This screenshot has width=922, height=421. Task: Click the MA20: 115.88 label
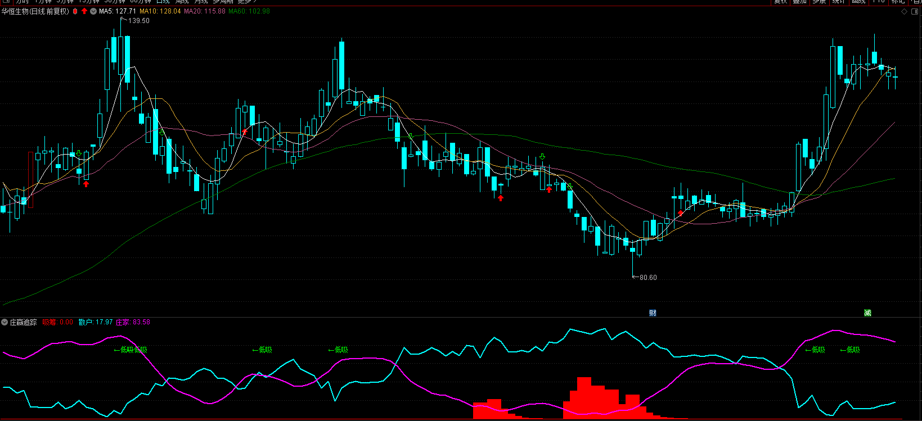pos(205,11)
